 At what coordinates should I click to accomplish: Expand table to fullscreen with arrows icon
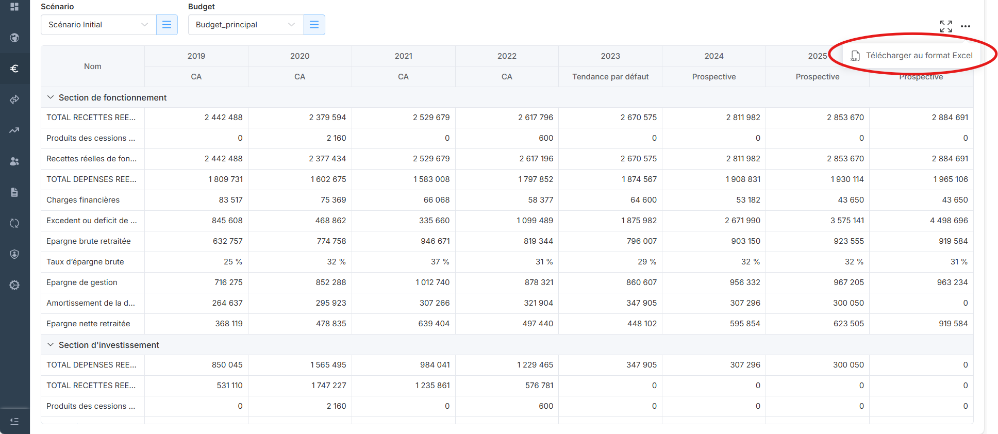(945, 26)
